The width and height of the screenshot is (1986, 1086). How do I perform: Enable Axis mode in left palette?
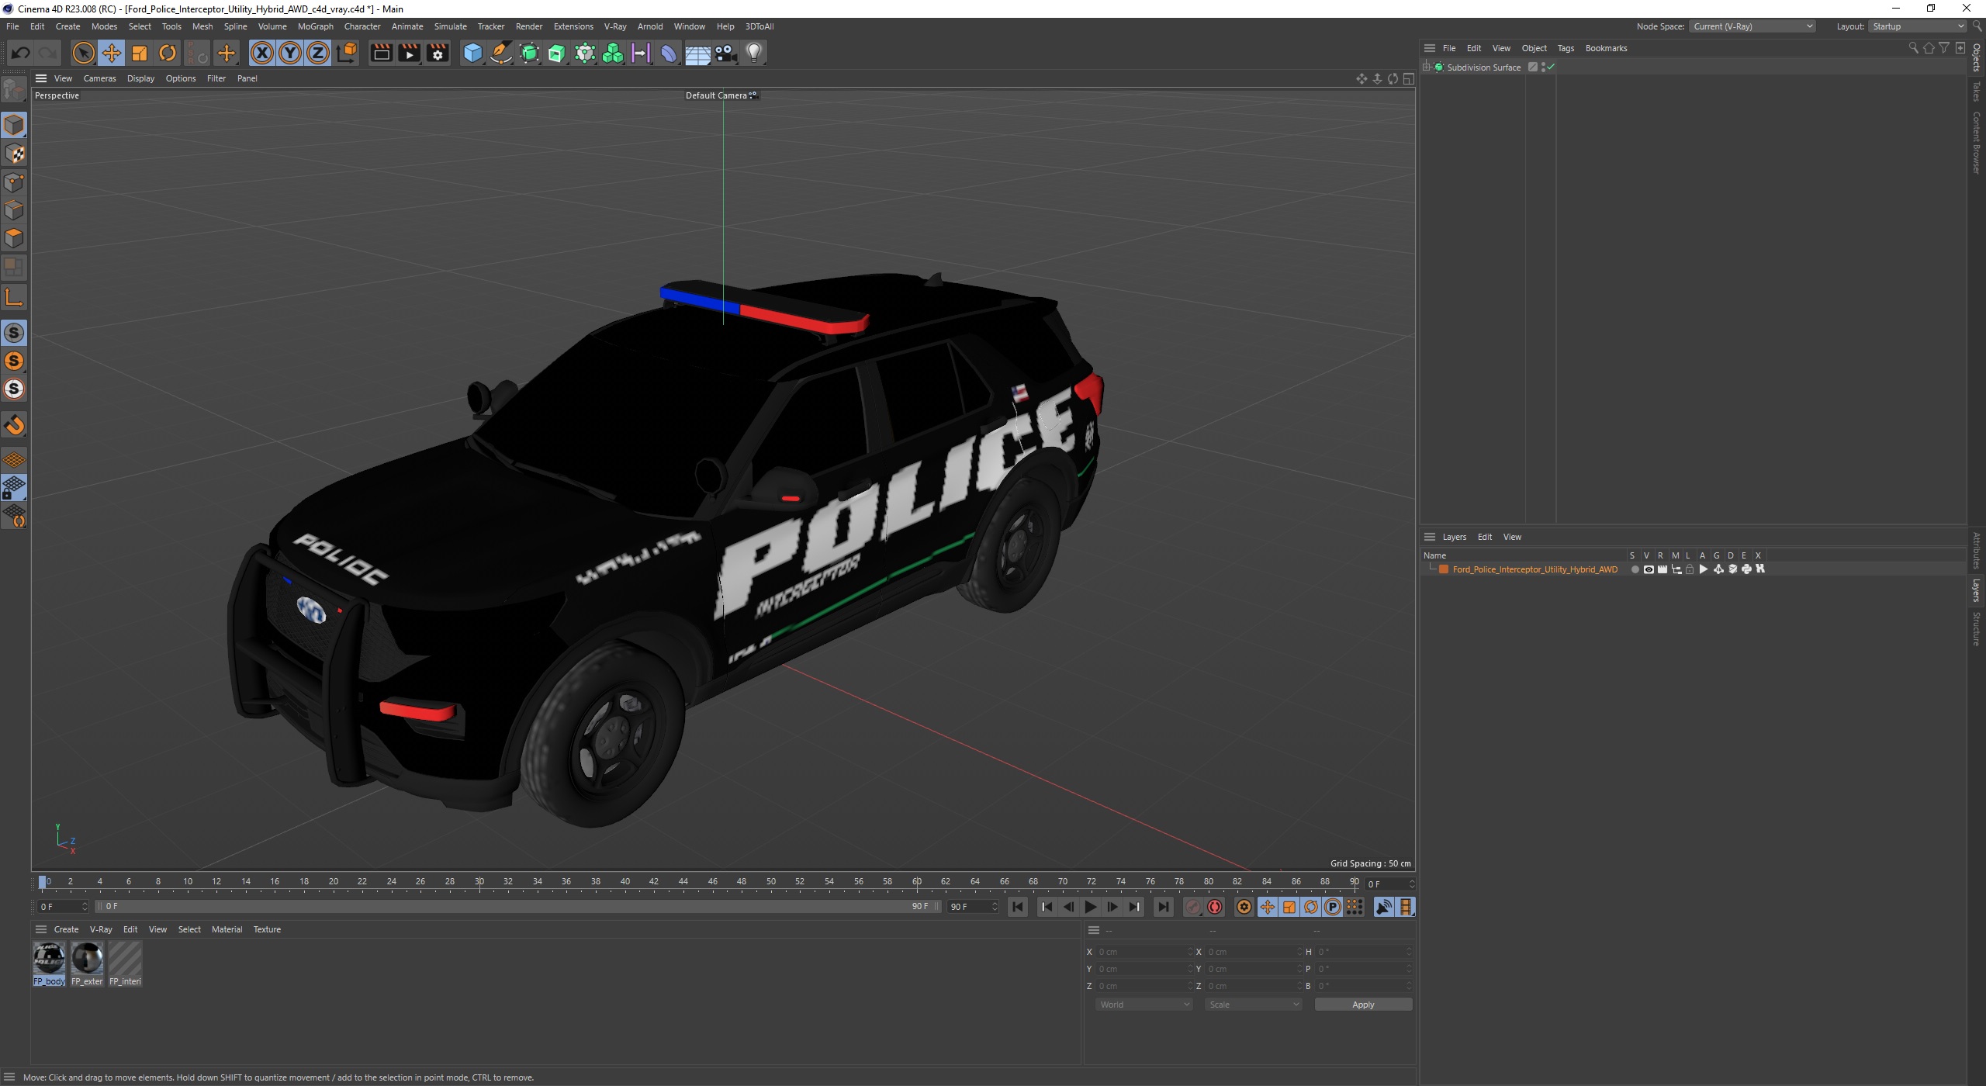(14, 297)
